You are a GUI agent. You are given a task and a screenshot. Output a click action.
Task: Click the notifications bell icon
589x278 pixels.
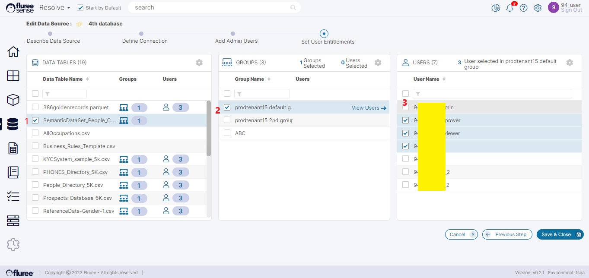coord(510,8)
